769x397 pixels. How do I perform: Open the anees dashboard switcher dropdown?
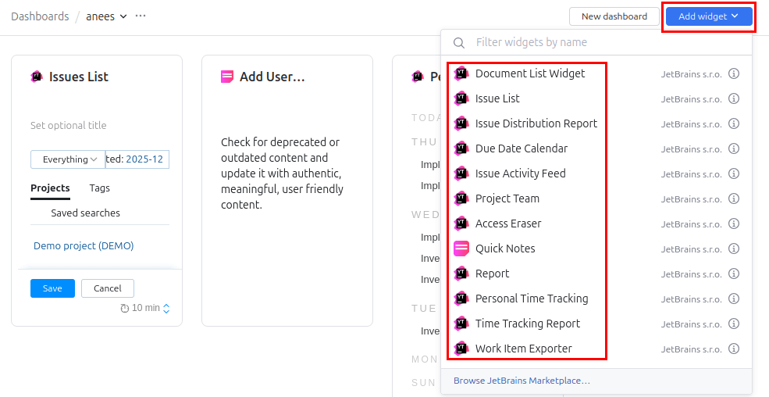click(106, 16)
